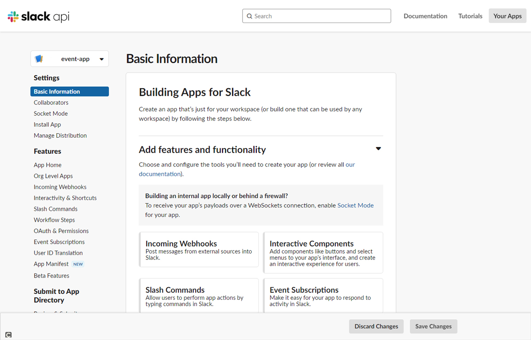Open the Slash Commands feature card
Screen dimensions: 531x340
point(199,295)
